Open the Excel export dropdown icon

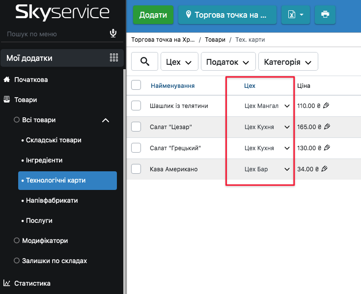click(x=295, y=15)
